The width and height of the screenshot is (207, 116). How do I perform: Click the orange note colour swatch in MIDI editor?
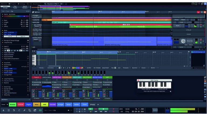point(73,68)
